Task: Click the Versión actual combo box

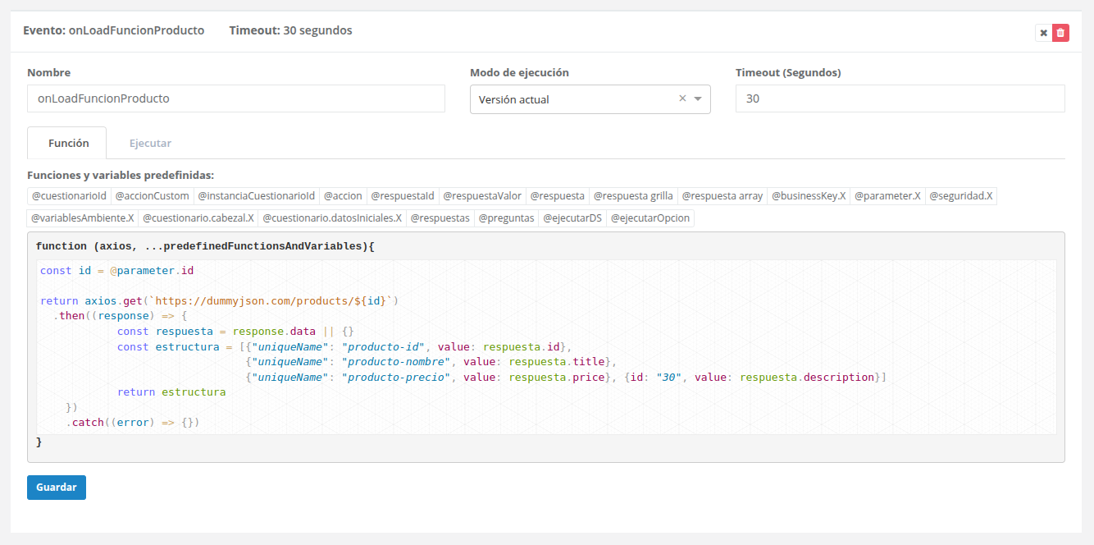Action: [590, 99]
